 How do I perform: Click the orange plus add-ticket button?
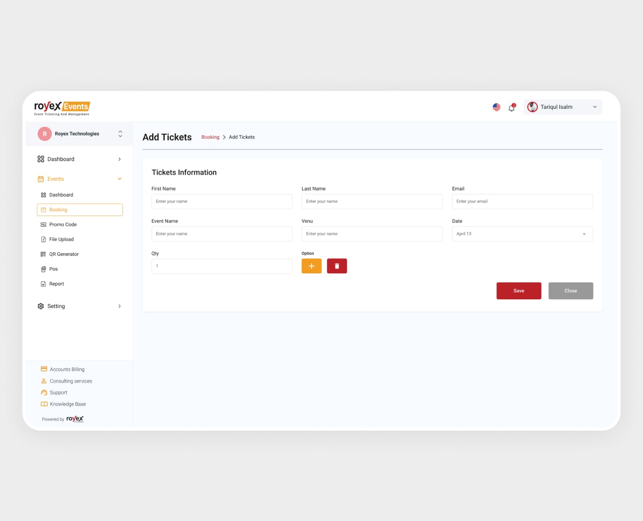point(311,266)
